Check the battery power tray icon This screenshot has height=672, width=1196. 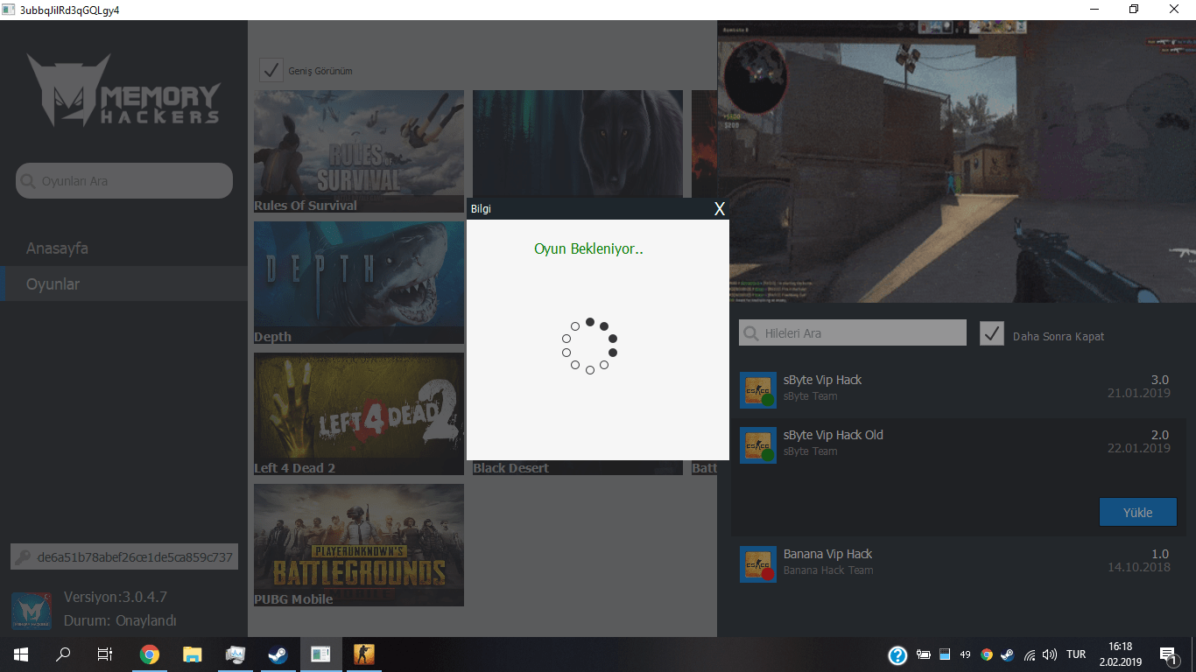coord(924,654)
